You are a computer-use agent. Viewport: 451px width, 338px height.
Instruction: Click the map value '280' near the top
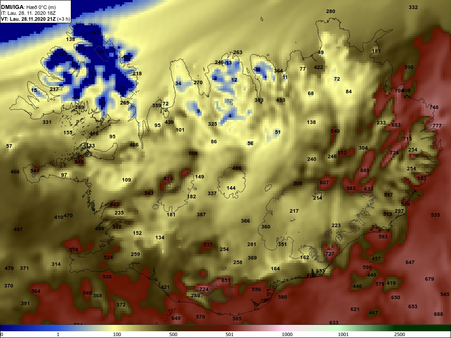coord(331,11)
